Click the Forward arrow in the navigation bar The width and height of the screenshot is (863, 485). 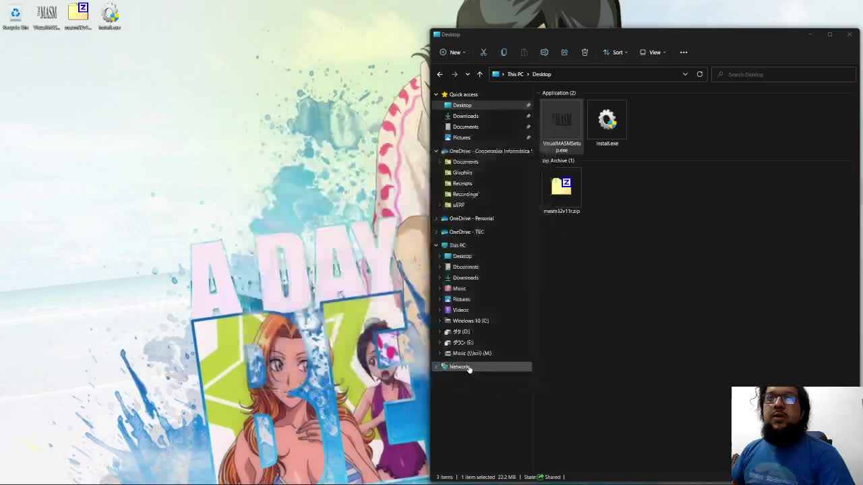454,74
